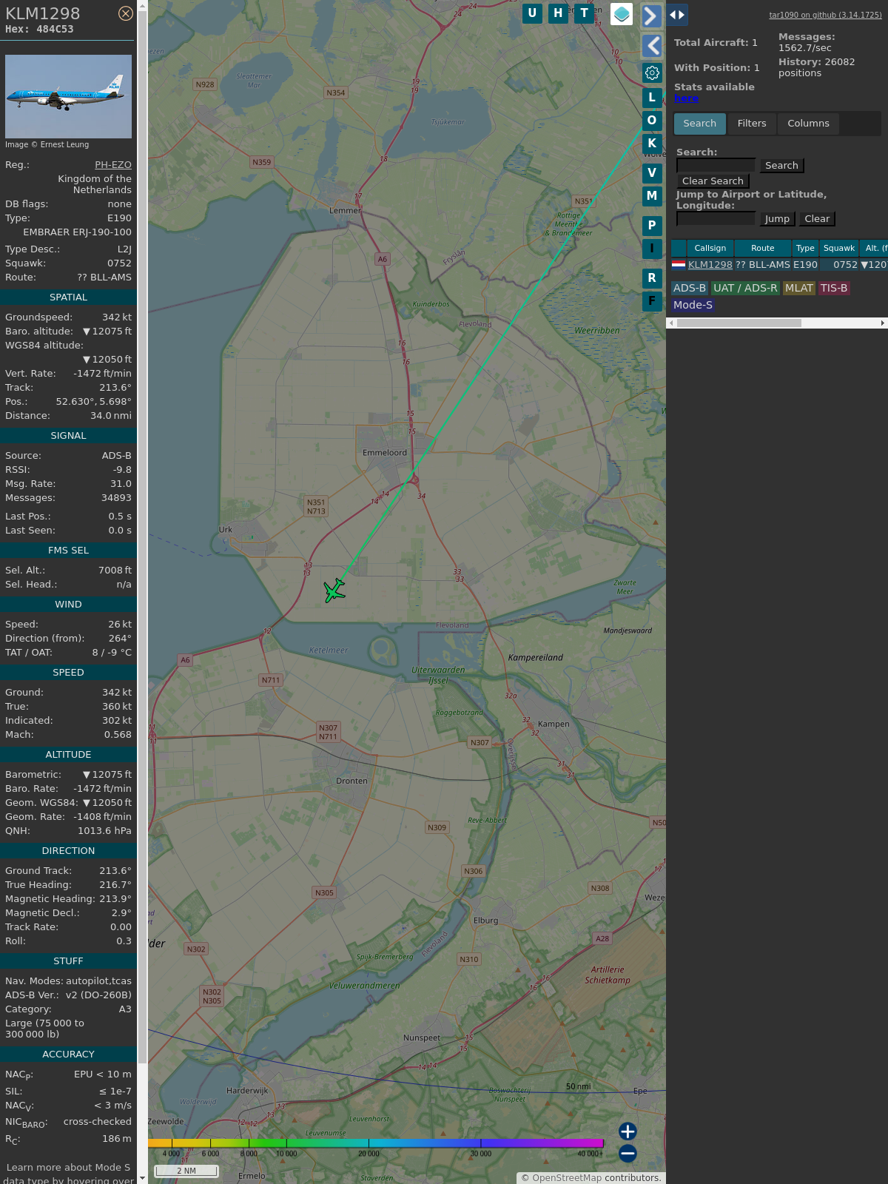The width and height of the screenshot is (888, 1184).
Task: Click the ALTITUDE section header
Action: pyautogui.click(x=68, y=755)
